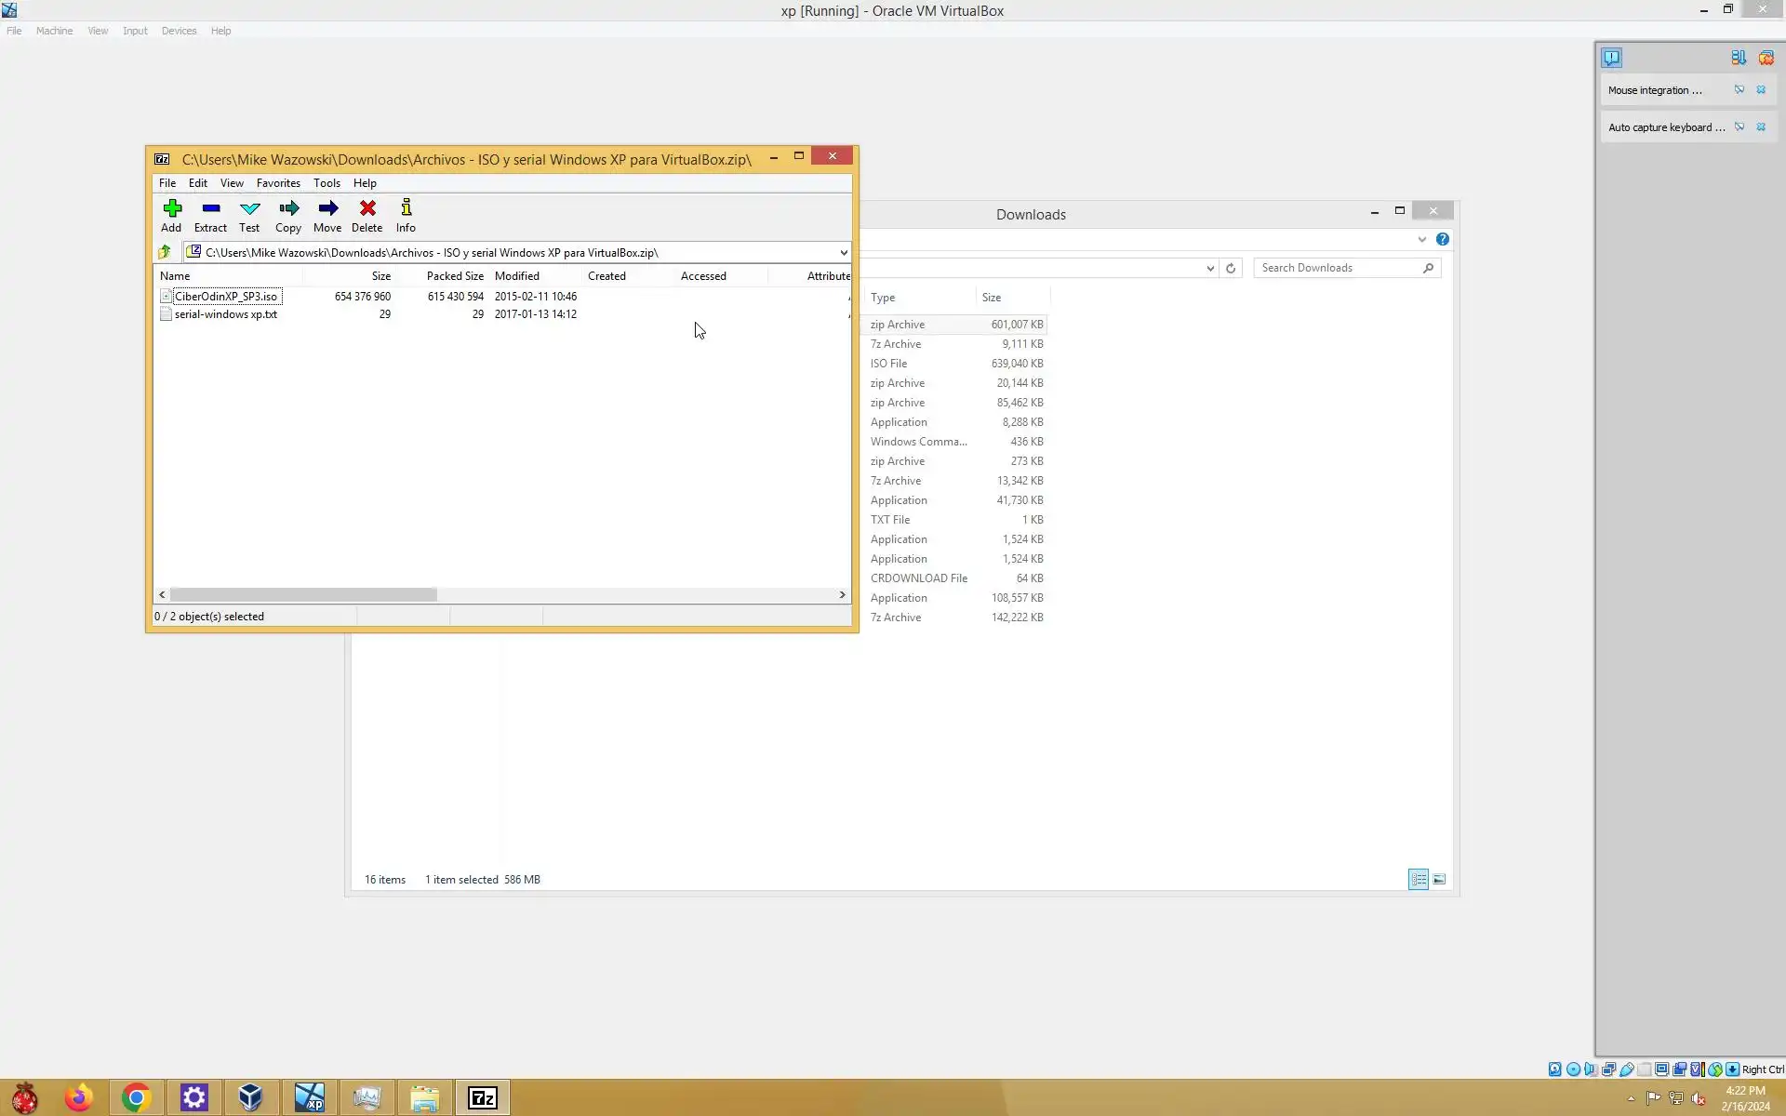
Task: Select the CiberOdinXP_SP3.iso file
Action: [x=226, y=297]
